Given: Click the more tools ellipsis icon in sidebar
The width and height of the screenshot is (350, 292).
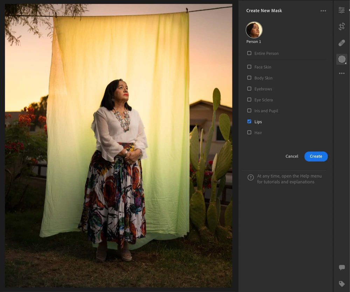Looking at the screenshot, I should 342,73.
